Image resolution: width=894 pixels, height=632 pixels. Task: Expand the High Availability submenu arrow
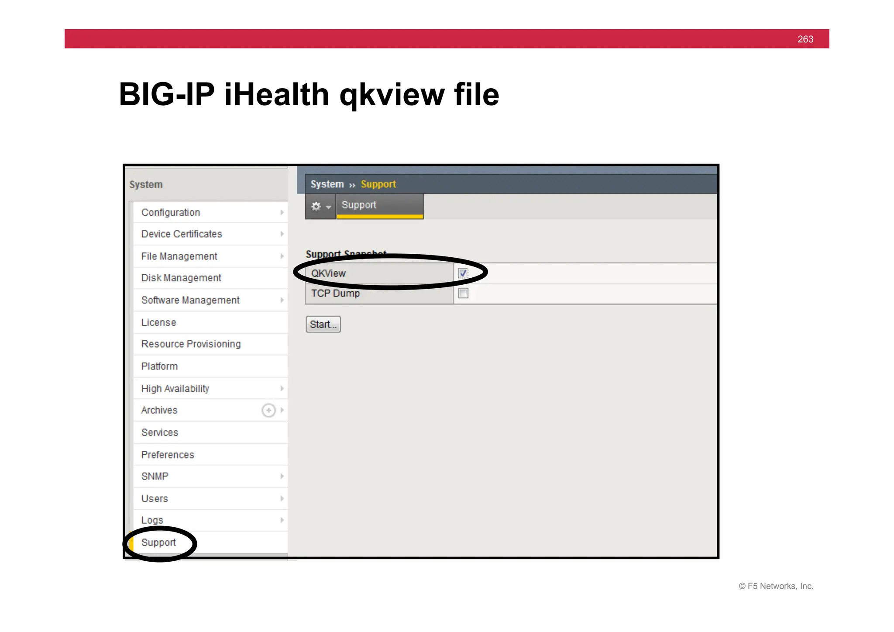[282, 388]
